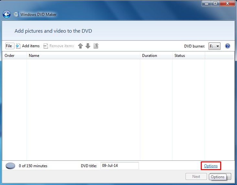Viewport: 237px width, 185px height.
Task: Close the DVD Maker window
Action: [227, 3]
